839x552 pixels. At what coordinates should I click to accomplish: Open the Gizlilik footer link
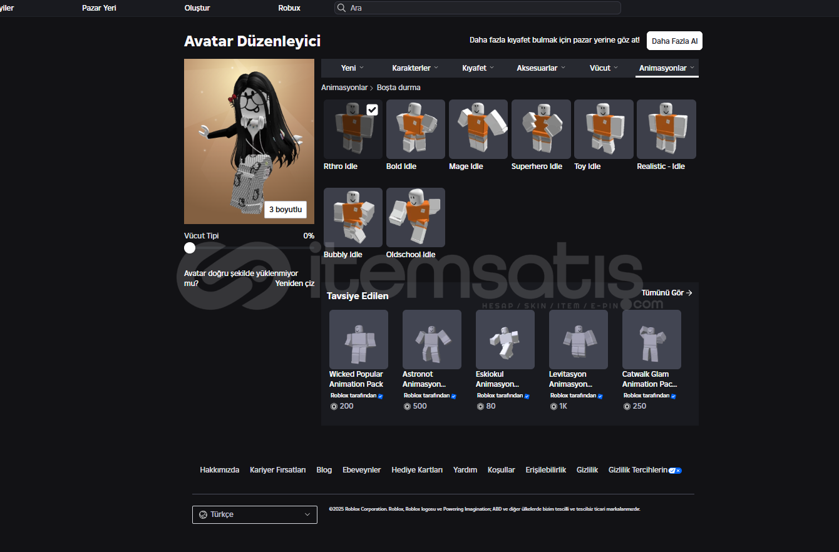[587, 470]
